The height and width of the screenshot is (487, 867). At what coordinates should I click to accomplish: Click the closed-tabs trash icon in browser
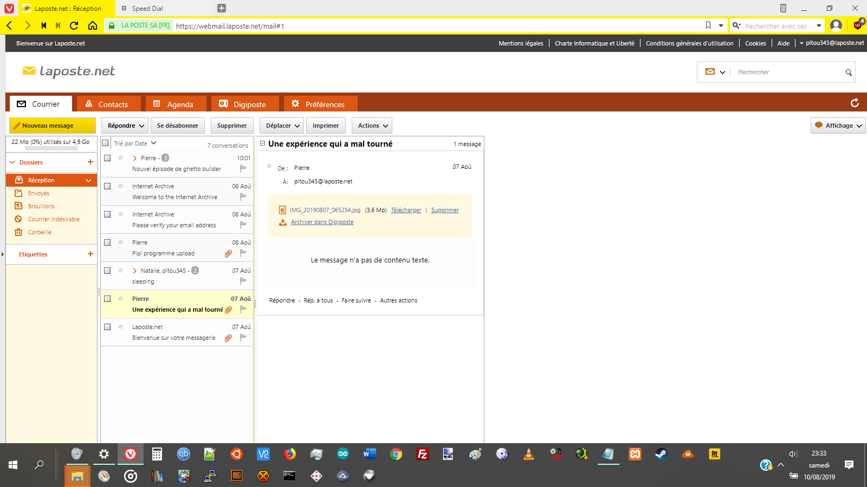783,8
